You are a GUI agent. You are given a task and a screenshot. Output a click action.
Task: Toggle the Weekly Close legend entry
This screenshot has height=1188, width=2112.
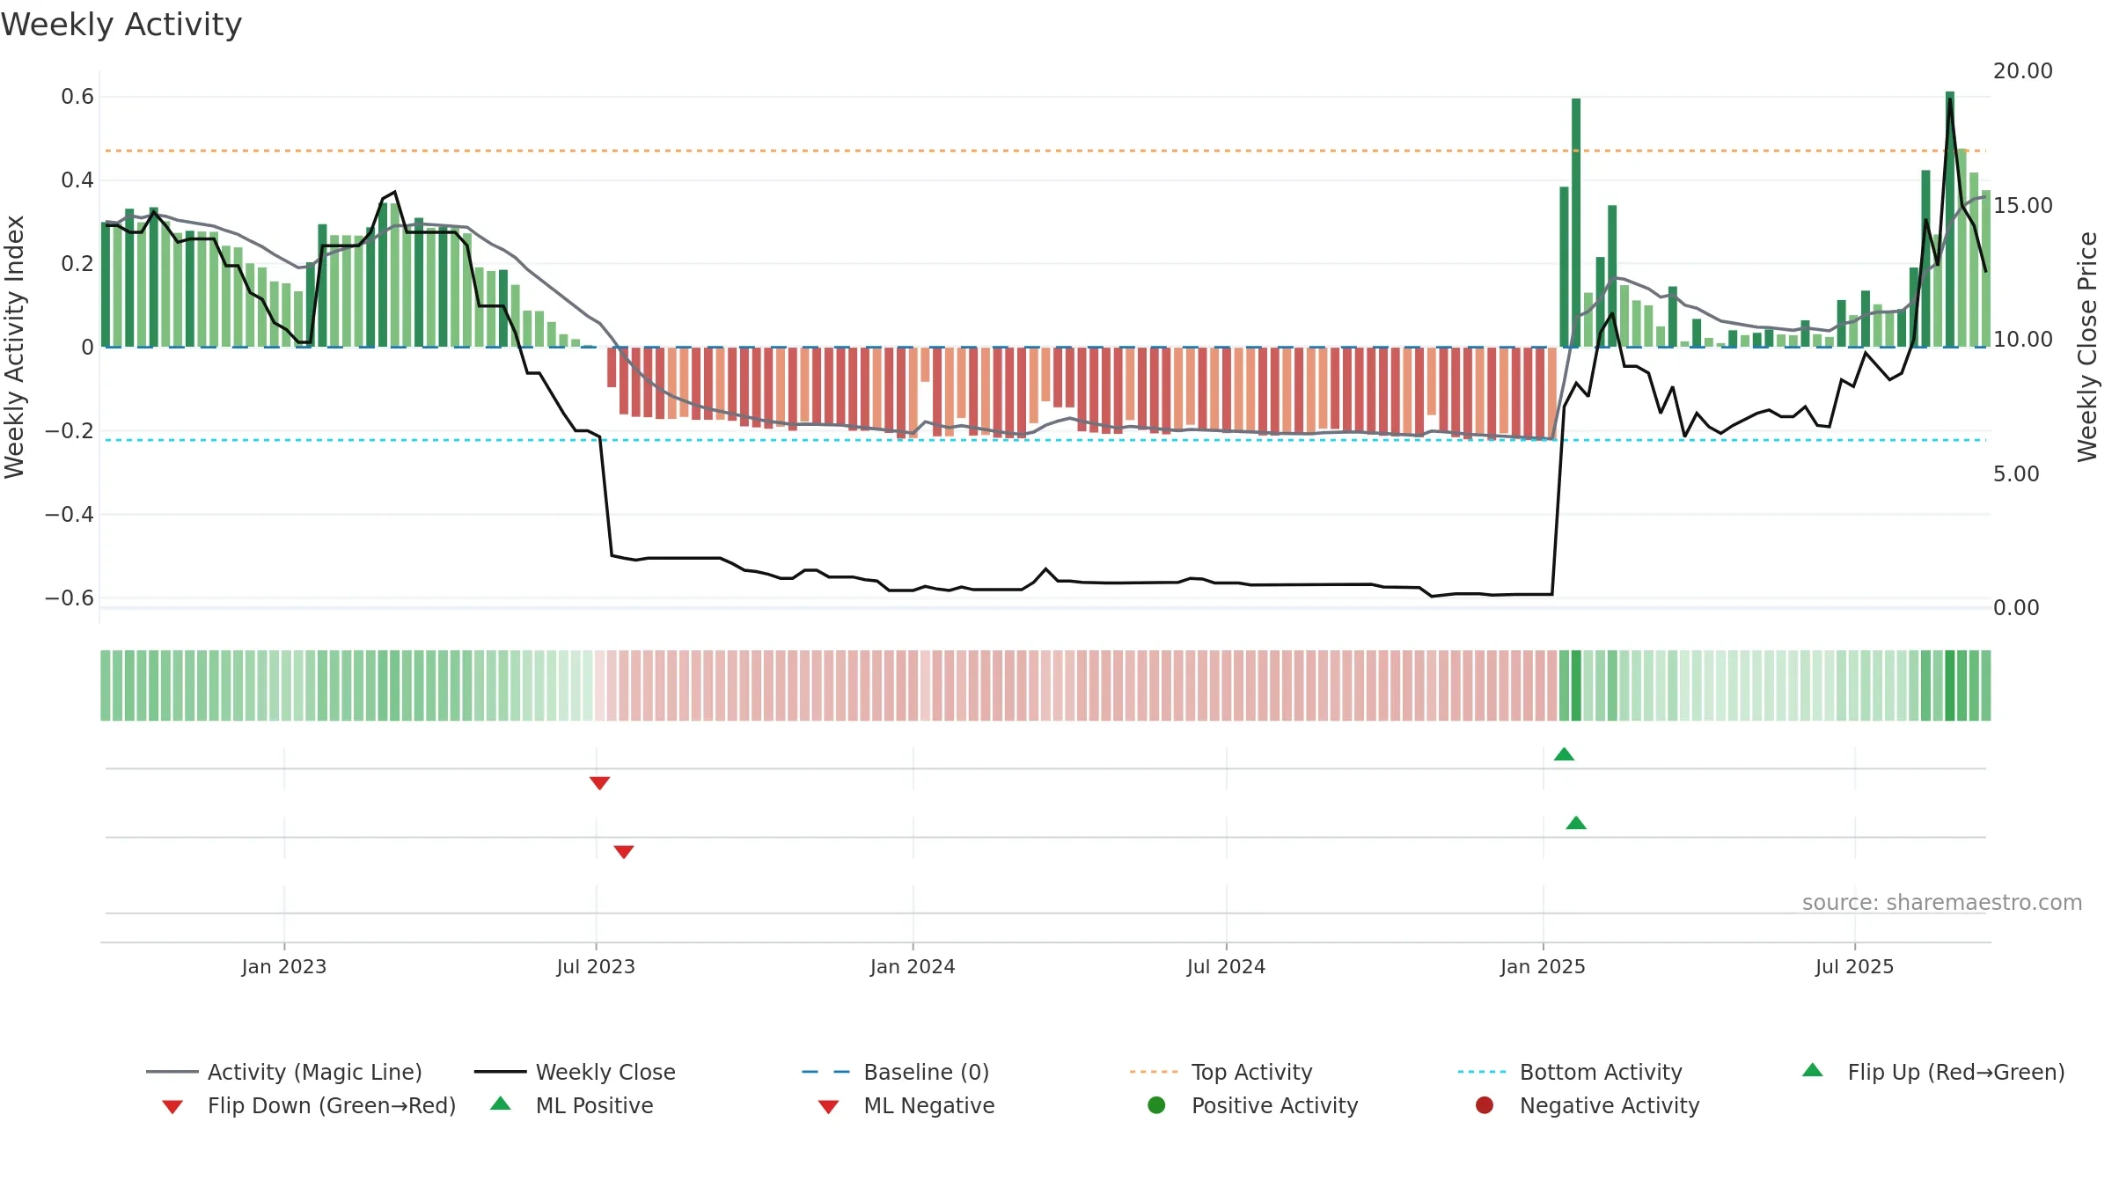pos(575,1072)
